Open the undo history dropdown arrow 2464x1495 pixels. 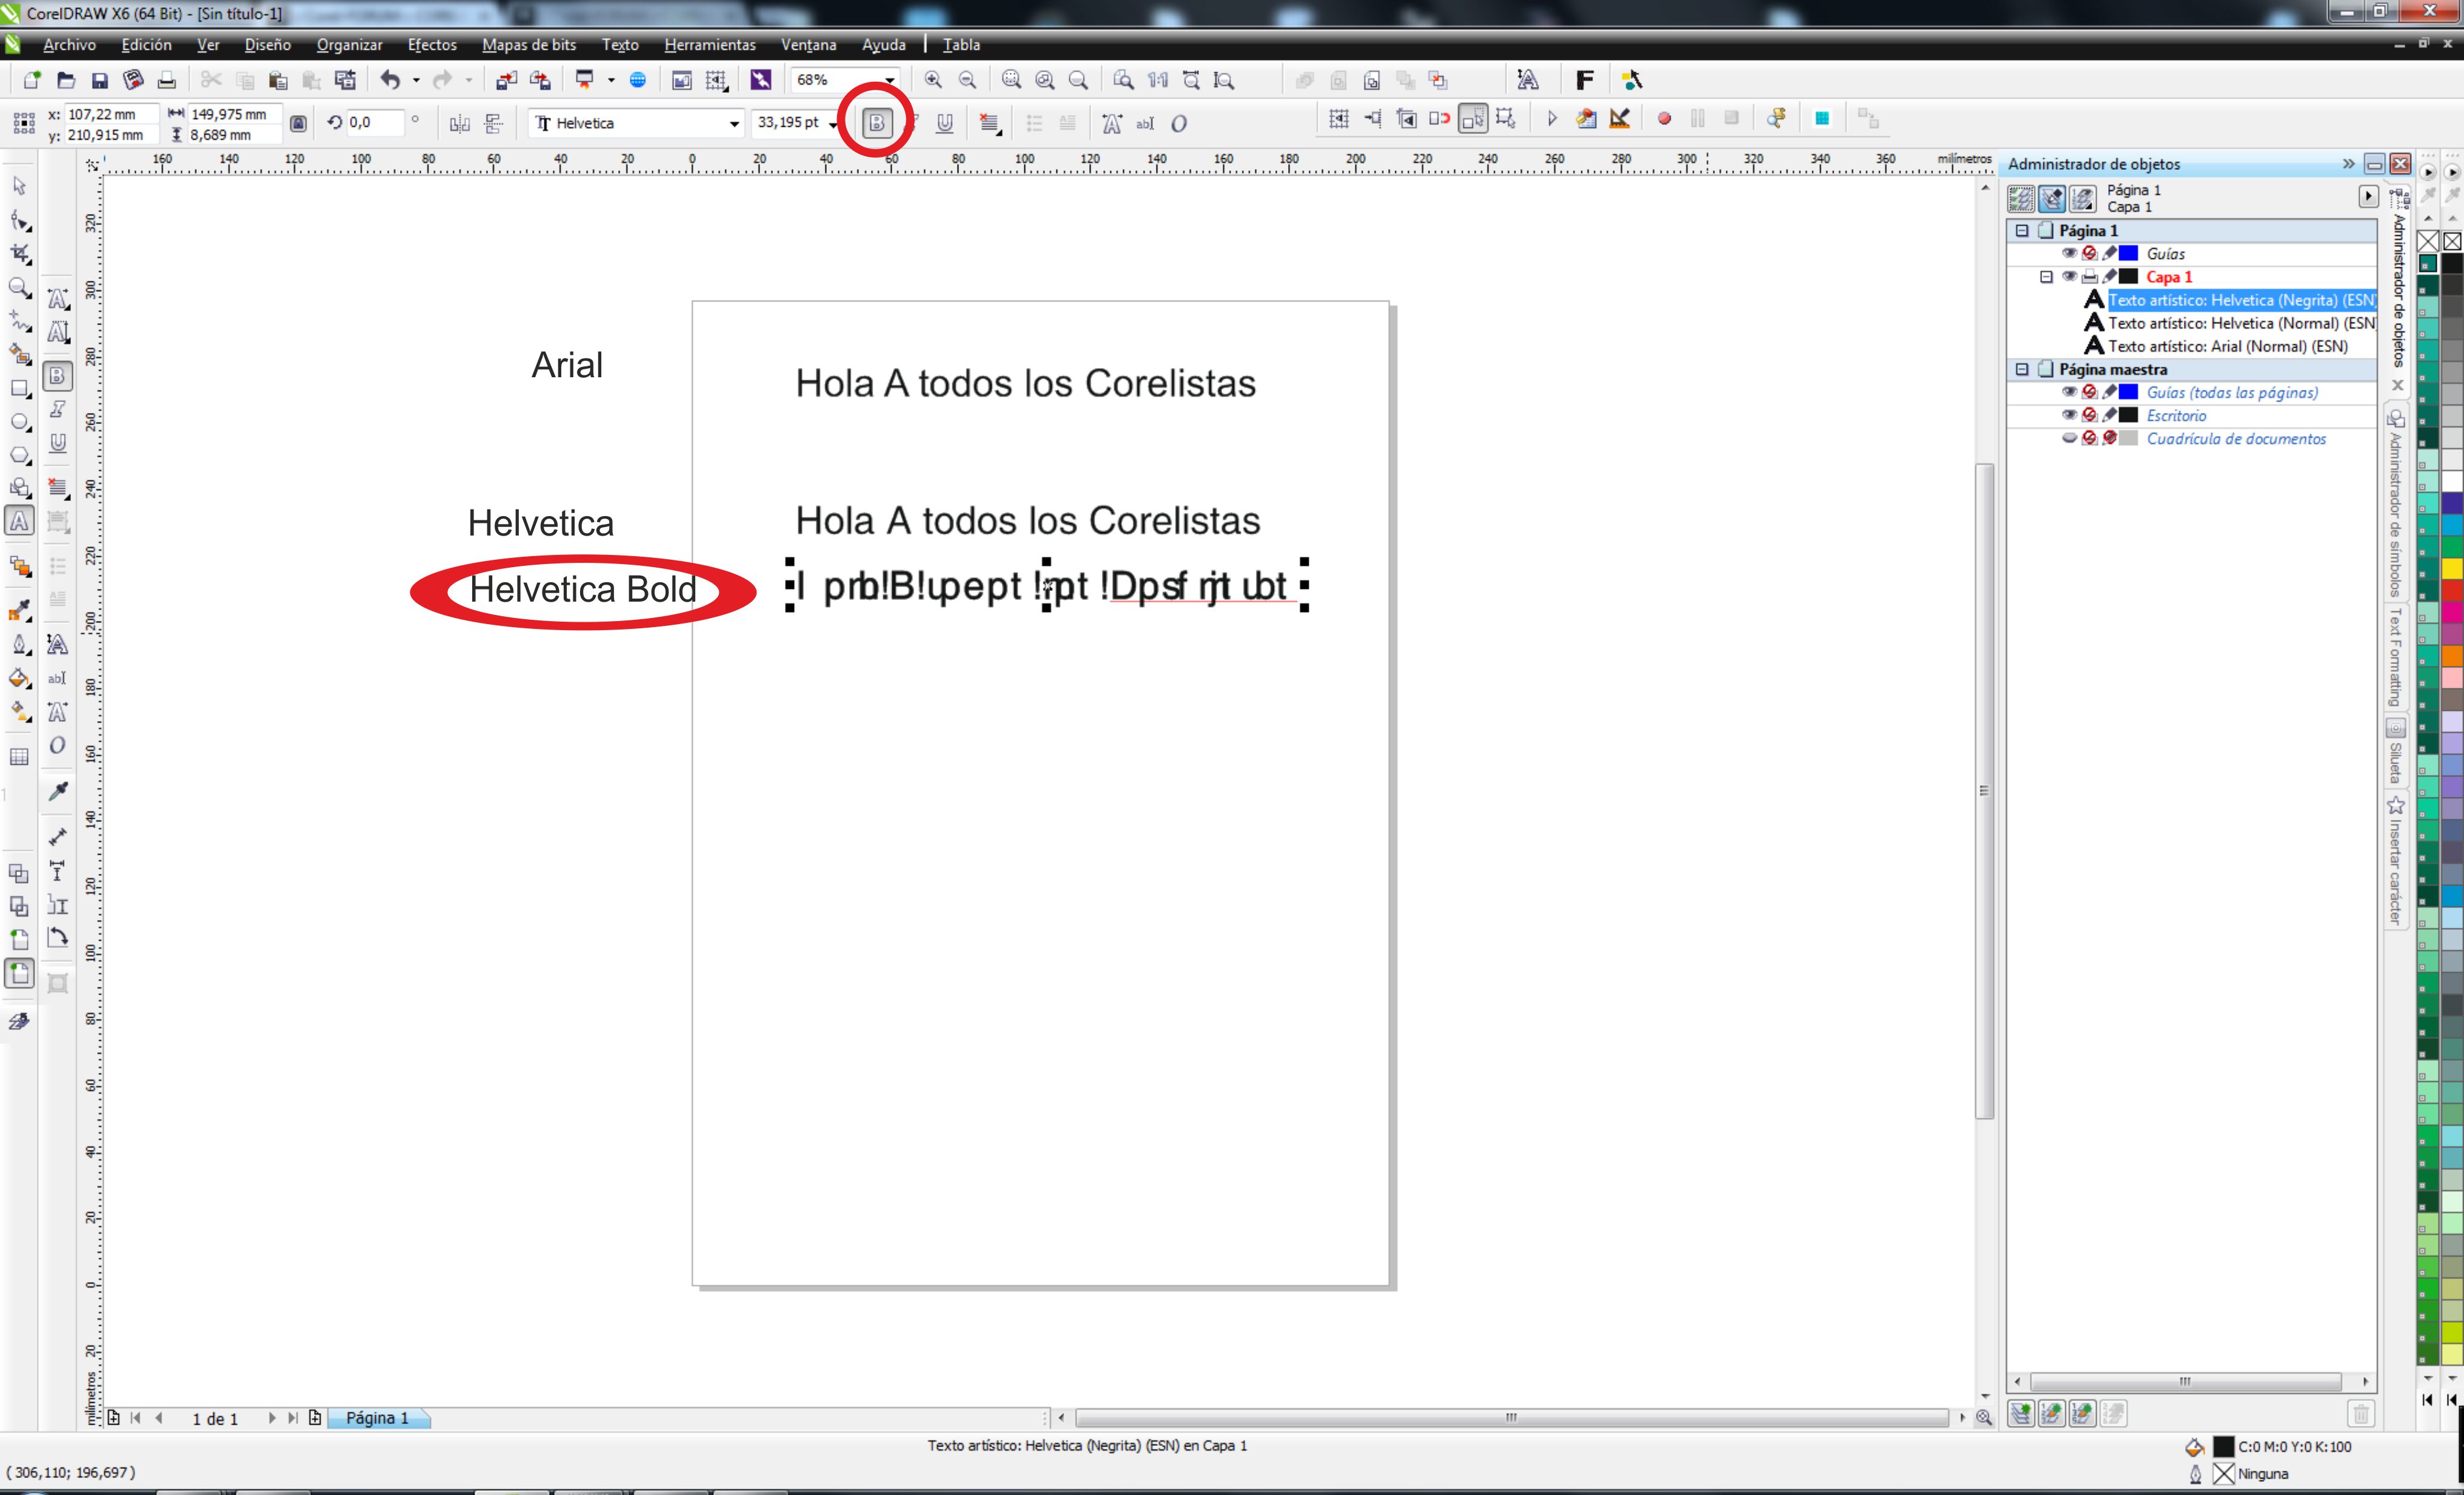tap(416, 80)
